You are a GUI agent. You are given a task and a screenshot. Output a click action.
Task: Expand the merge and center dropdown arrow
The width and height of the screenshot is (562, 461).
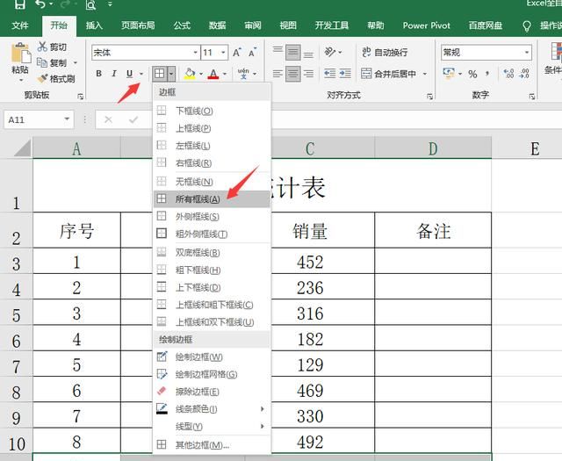pyautogui.click(x=425, y=74)
